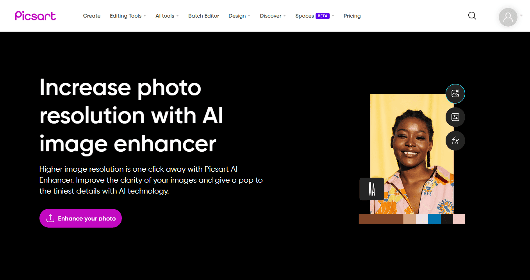Open the Spaces BETA menu
The height and width of the screenshot is (280, 530).
(315, 16)
